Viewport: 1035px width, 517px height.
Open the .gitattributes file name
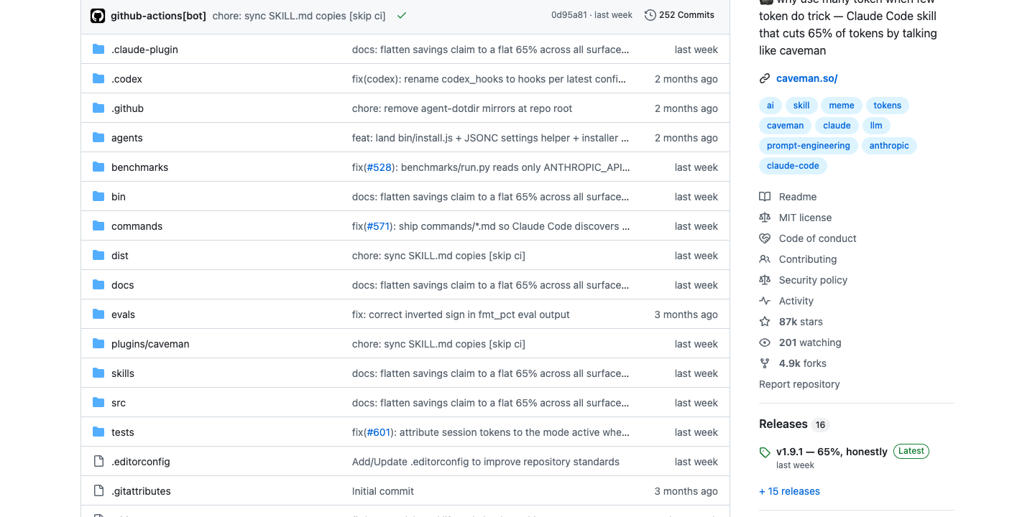click(141, 491)
